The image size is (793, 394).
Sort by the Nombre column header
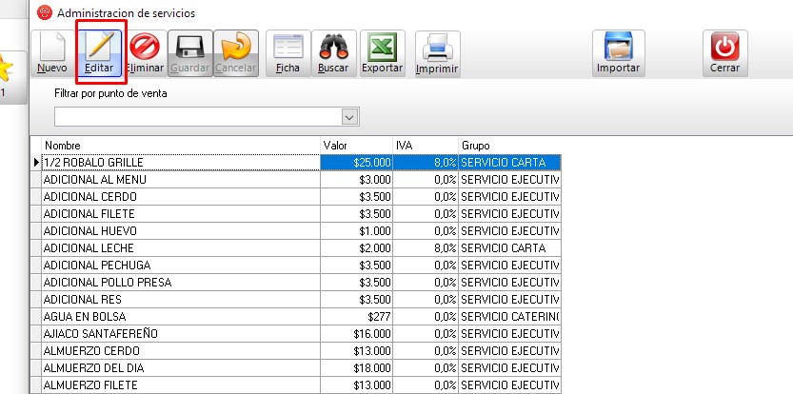pos(181,145)
